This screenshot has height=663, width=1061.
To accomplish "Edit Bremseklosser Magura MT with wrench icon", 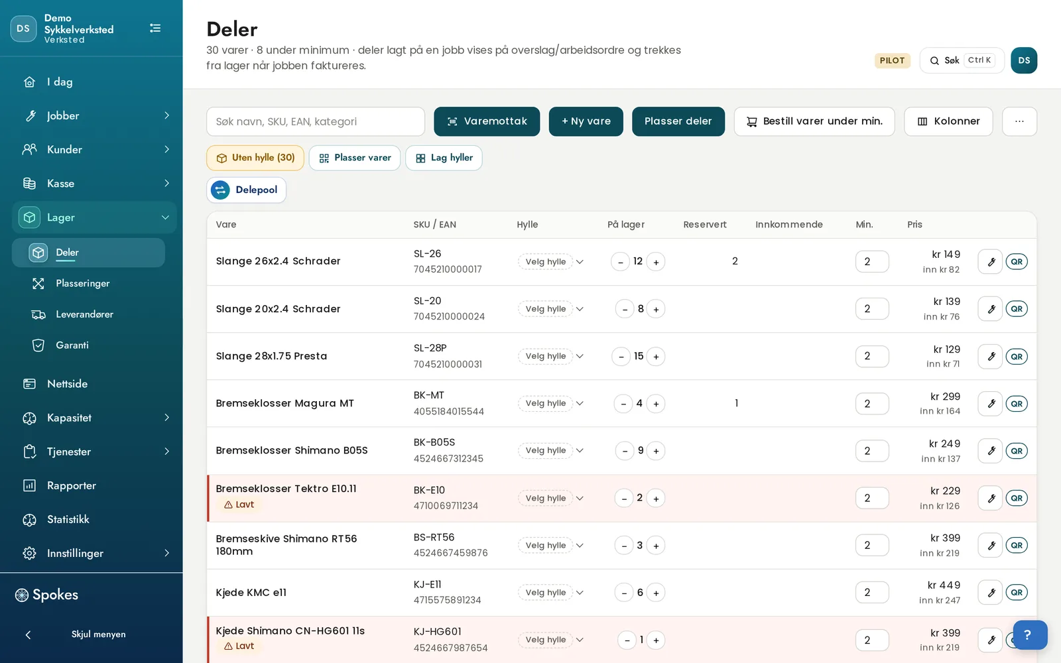I will point(991,404).
